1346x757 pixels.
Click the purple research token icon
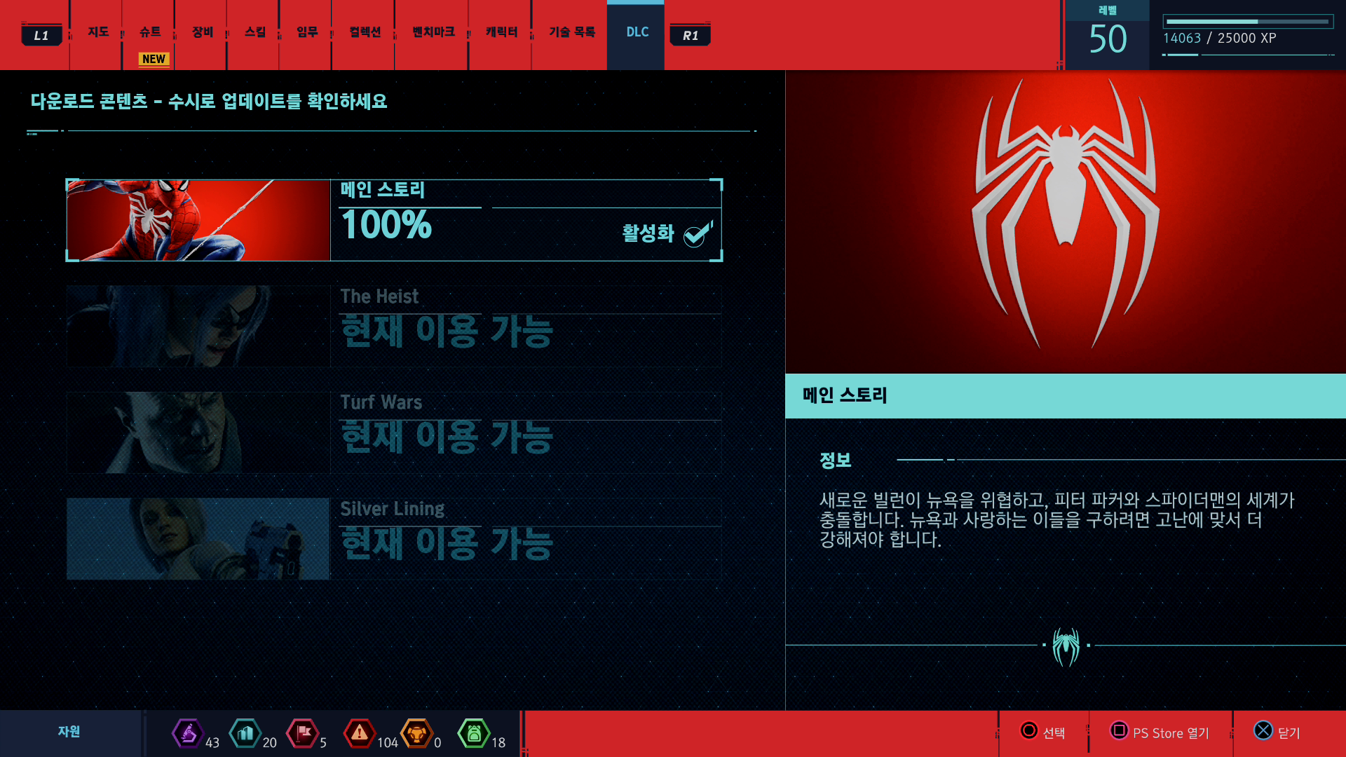coord(187,733)
